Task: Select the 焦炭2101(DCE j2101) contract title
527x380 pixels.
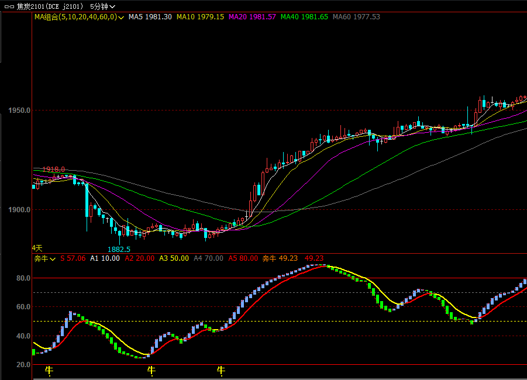Action: coord(50,6)
